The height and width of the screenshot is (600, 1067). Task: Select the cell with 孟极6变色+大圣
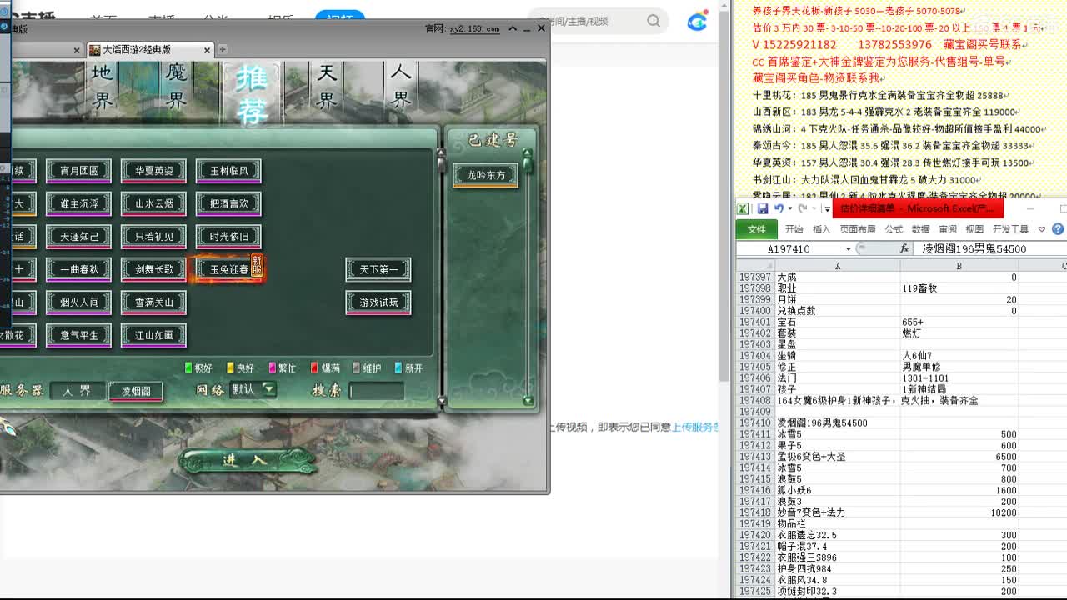click(838, 457)
